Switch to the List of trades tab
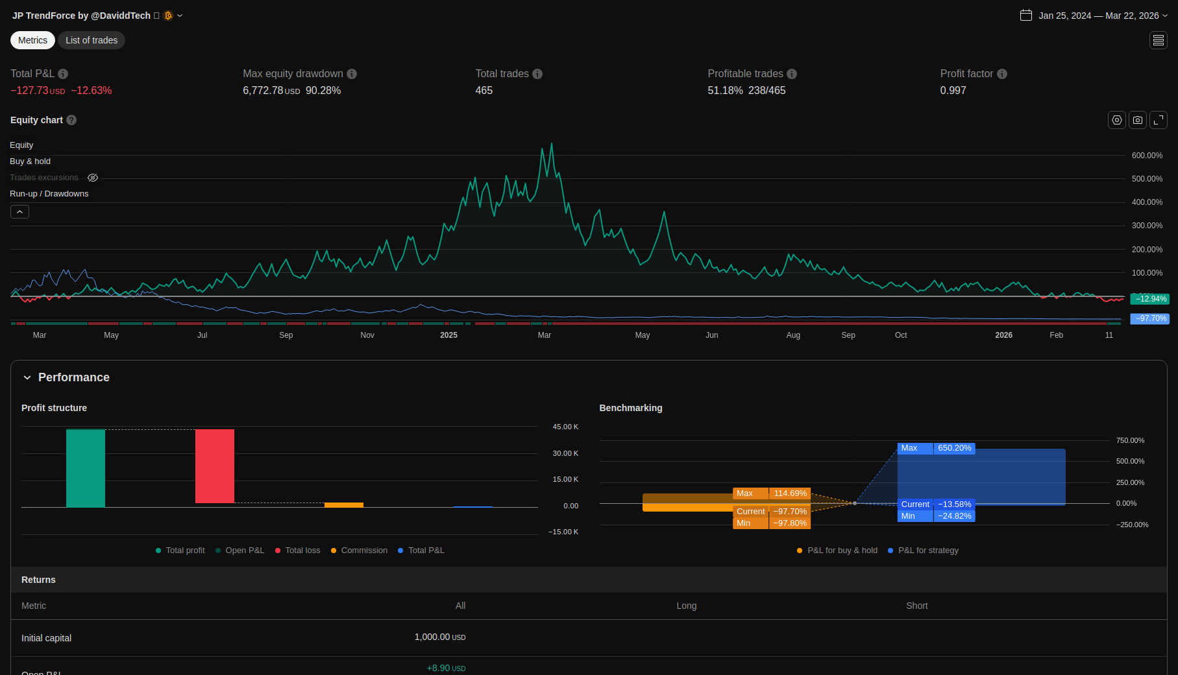The width and height of the screenshot is (1178, 675). (x=92, y=40)
